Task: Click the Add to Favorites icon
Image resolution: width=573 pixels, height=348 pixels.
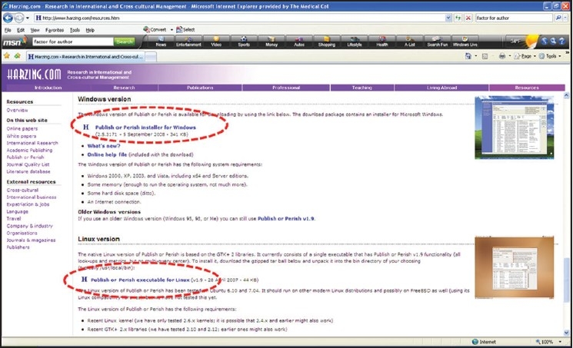Action: click(17, 56)
